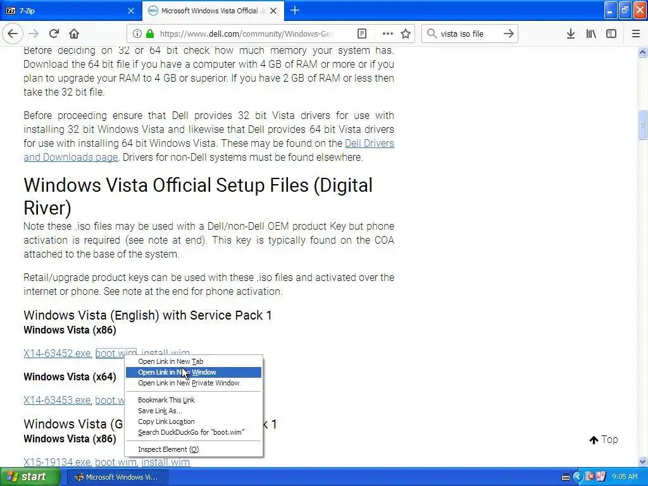Click the scrollbar up arrow
Image resolution: width=648 pixels, height=486 pixels.
[x=642, y=52]
